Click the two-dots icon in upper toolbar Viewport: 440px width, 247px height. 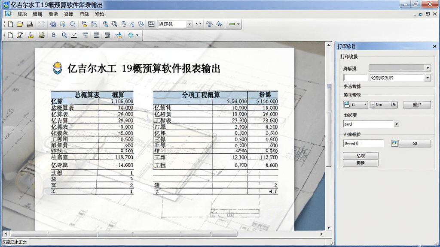(199, 24)
